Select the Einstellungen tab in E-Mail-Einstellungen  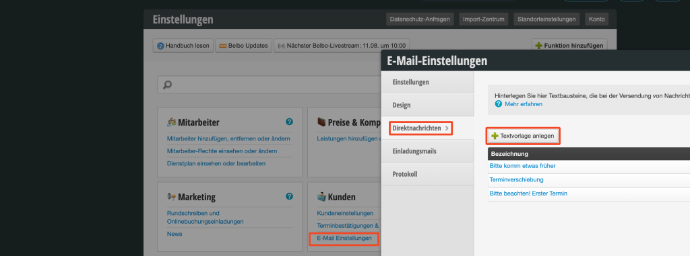point(427,82)
